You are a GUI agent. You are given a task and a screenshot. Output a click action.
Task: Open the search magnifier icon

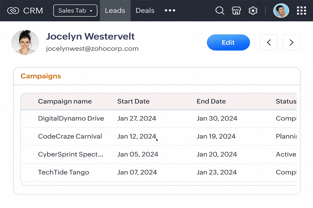pyautogui.click(x=220, y=11)
